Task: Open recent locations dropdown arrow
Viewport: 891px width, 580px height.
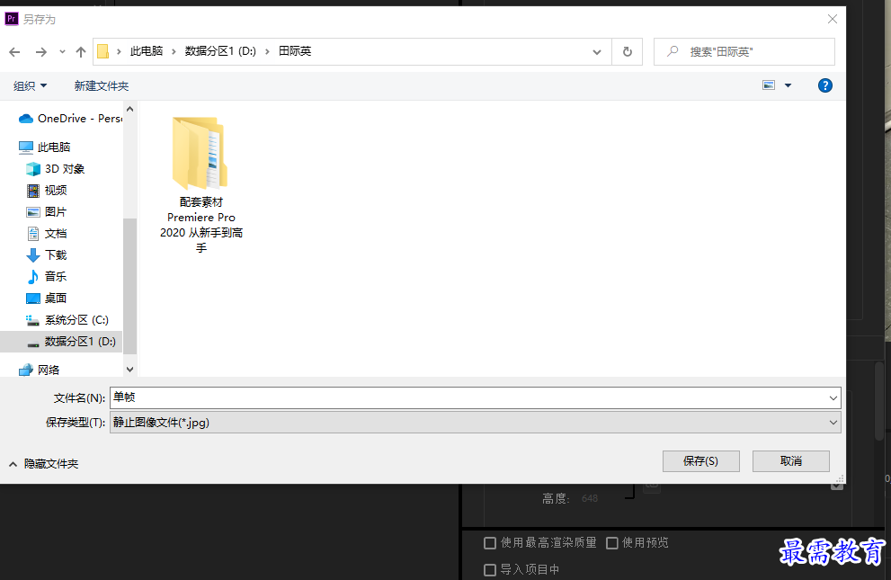Action: click(62, 51)
